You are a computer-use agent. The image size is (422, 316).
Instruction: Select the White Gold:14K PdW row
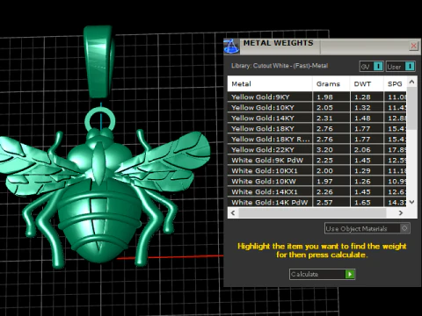[317, 202]
